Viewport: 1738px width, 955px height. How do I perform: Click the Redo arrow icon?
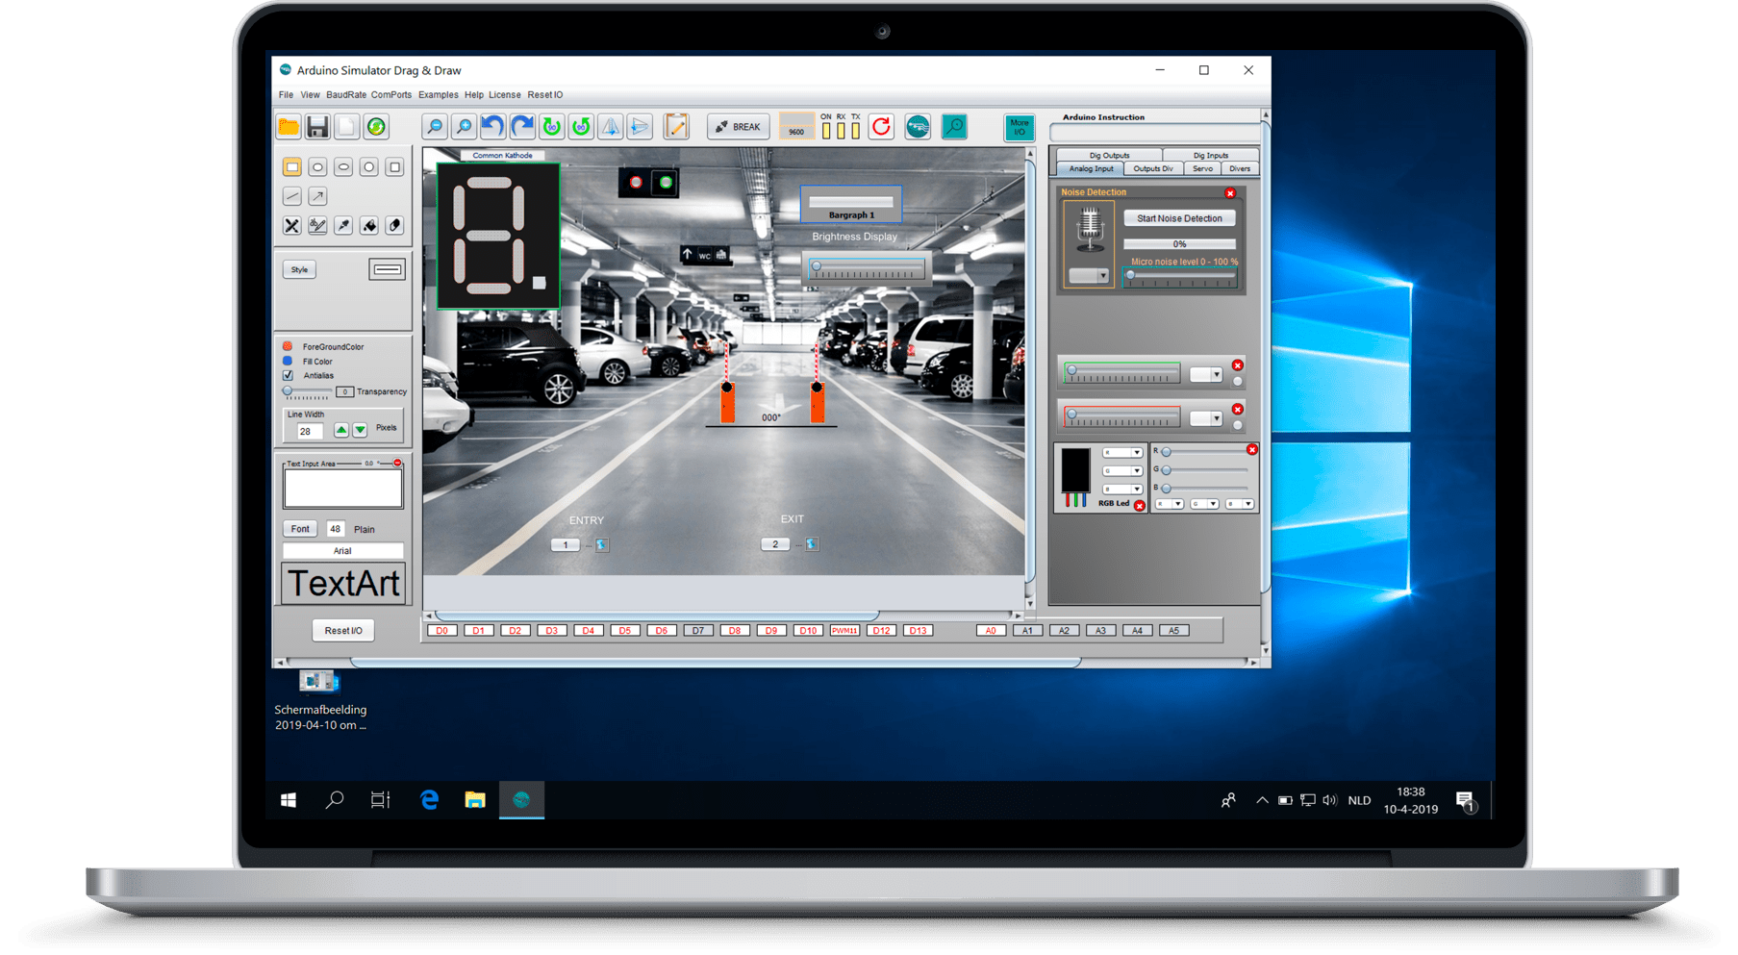[521, 125]
